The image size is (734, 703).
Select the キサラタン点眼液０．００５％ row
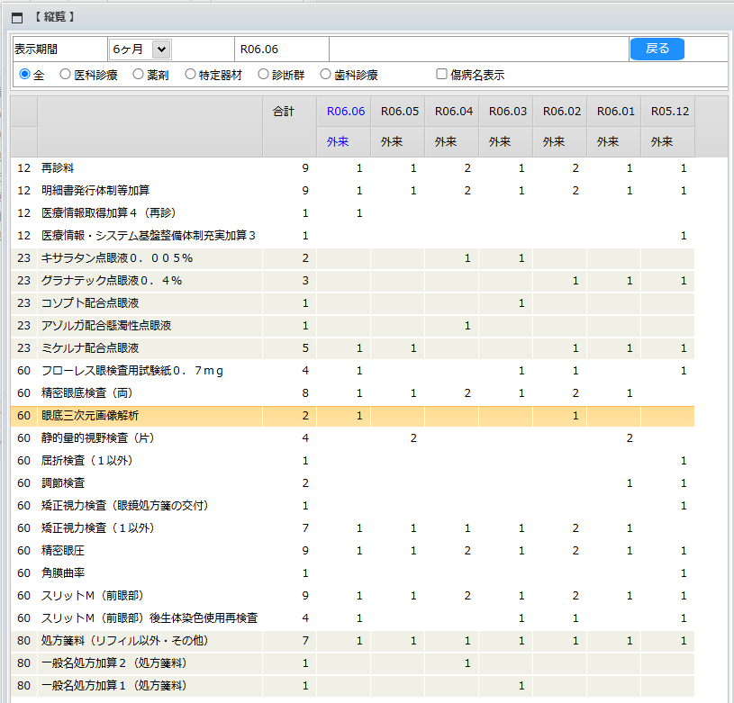point(352,258)
